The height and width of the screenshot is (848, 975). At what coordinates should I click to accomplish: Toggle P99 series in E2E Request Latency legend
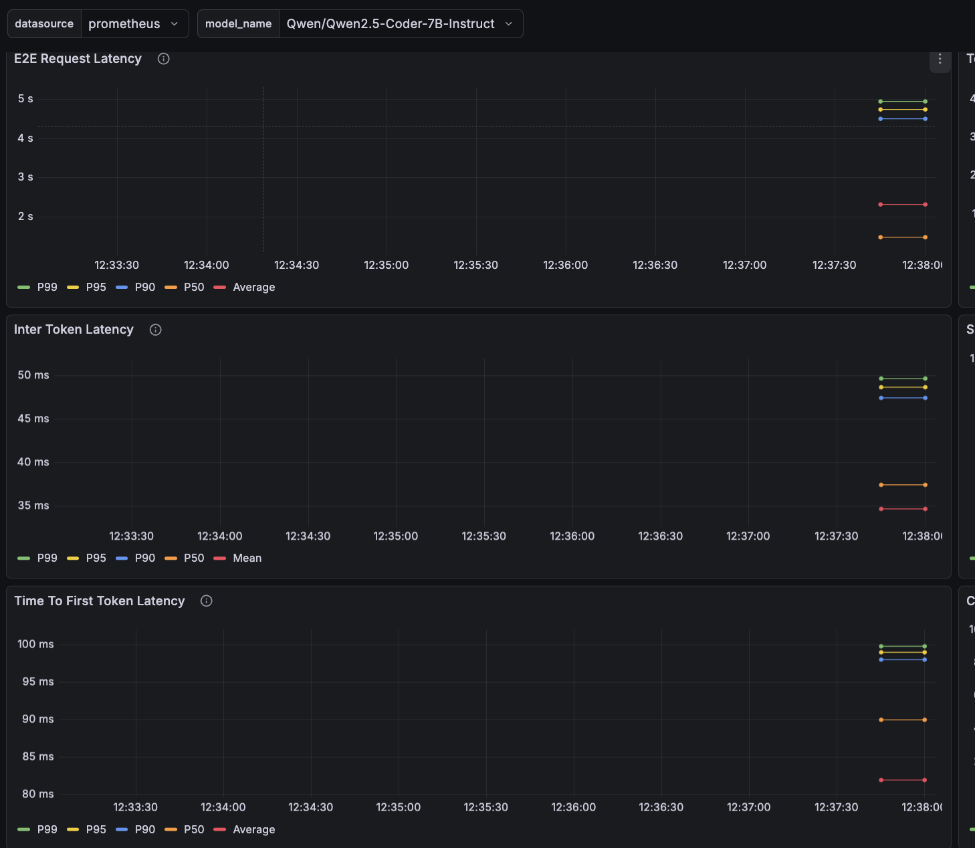47,287
